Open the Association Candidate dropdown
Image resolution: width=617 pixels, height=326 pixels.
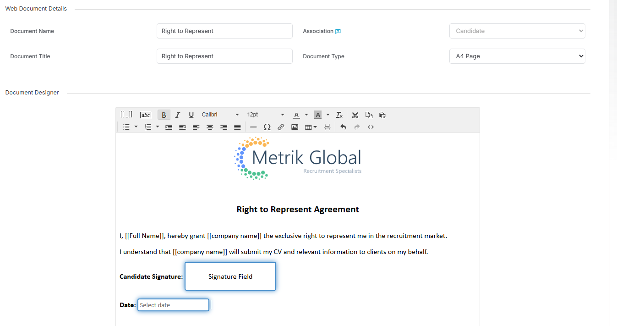click(517, 31)
